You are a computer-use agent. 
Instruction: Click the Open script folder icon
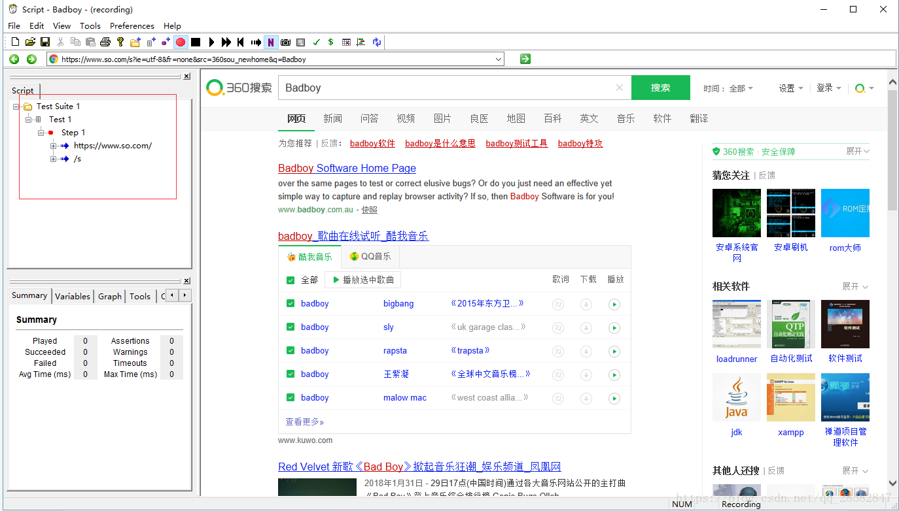point(30,42)
